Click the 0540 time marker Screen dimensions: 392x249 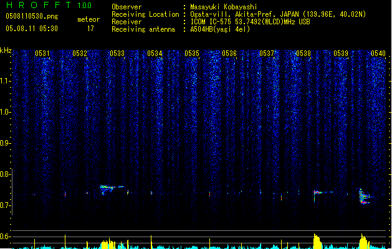coord(378,54)
